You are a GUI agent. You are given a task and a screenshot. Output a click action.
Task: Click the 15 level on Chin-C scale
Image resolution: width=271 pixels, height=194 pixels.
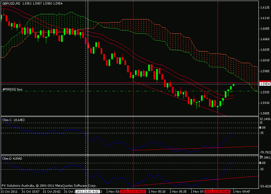tap(261, 123)
